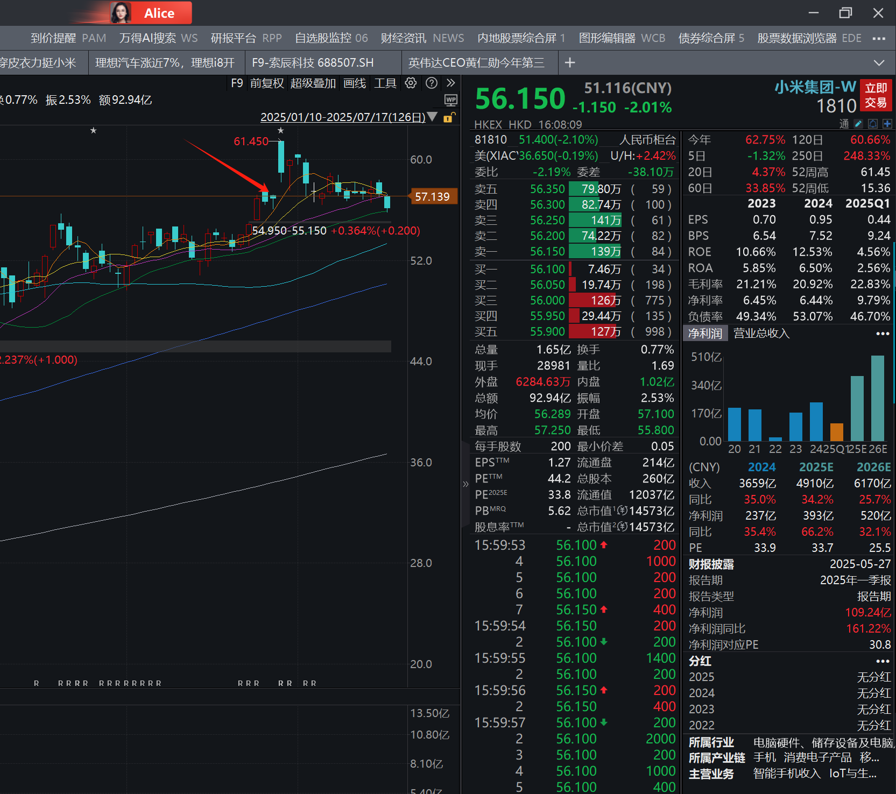Open the 前复权 adjustment dropdown

coord(267,83)
